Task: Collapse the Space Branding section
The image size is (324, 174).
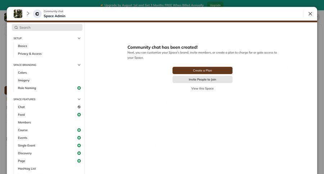Action: coord(79,65)
